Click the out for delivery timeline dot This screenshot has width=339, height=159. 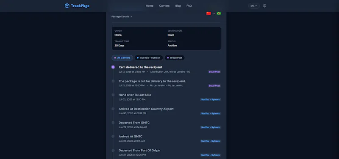(x=113, y=81)
